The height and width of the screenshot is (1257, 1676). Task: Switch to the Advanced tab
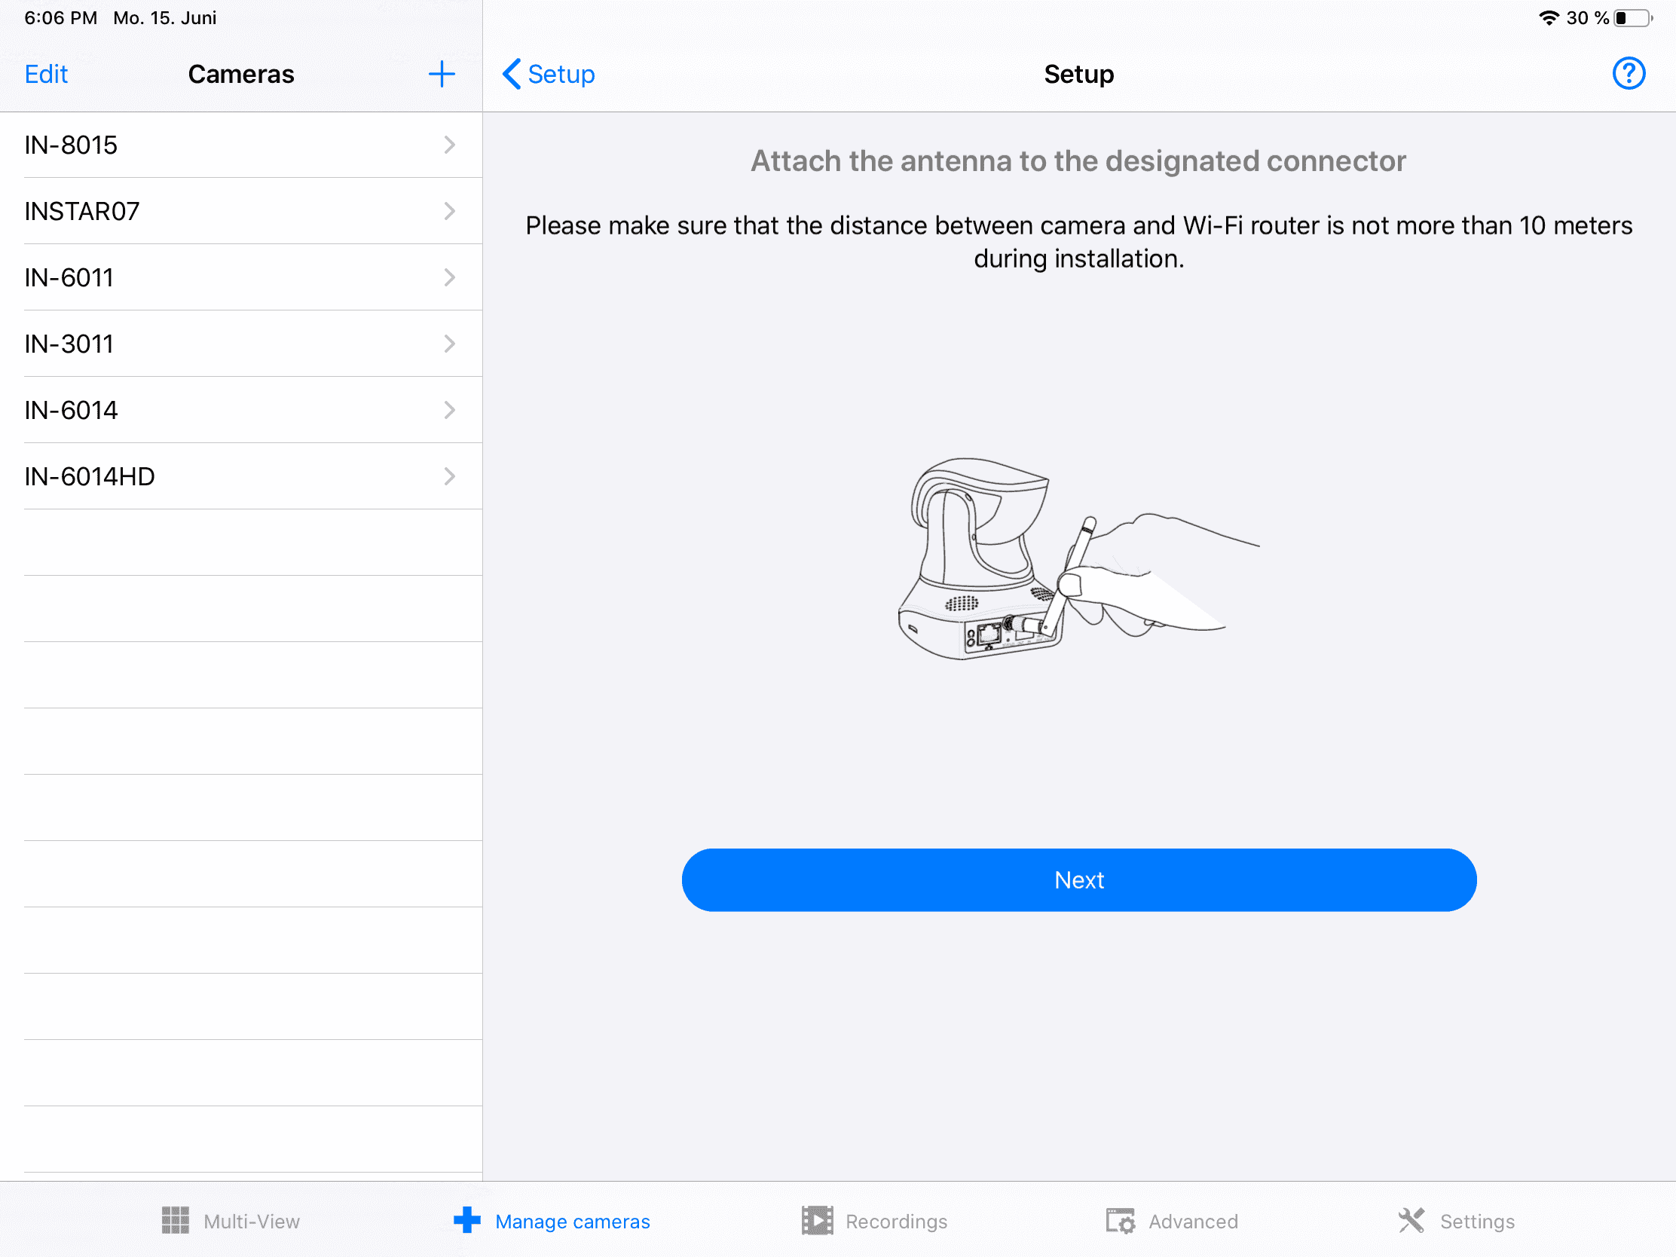pos(1193,1222)
